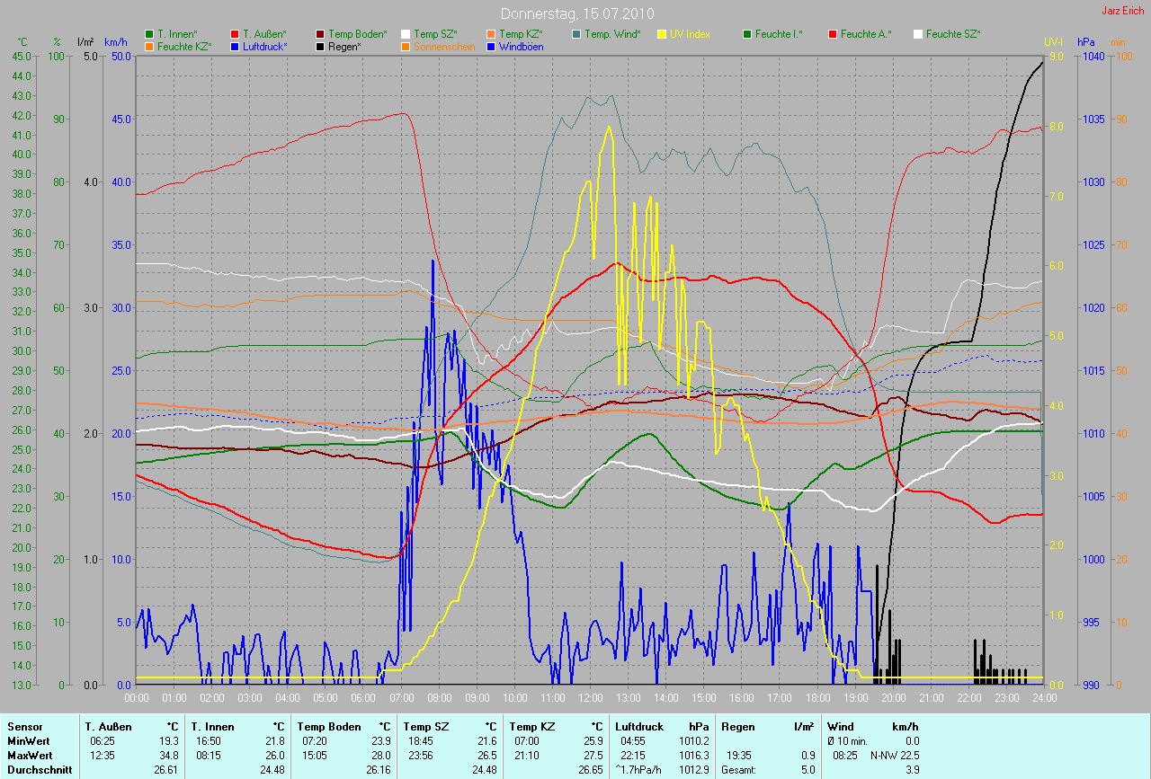
Task: Click the 12:00 time axis label
Action: click(590, 697)
